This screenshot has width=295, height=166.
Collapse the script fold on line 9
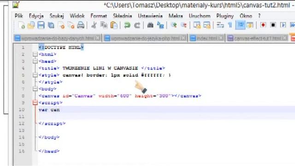(35, 103)
